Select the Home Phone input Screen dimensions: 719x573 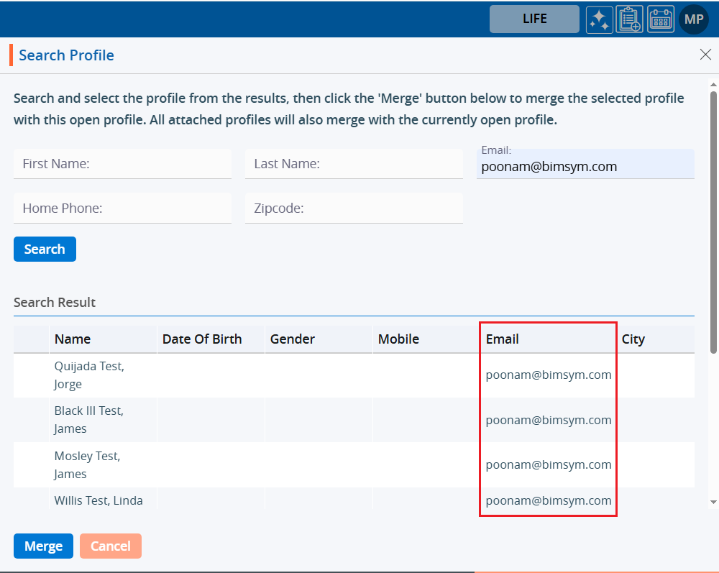coord(122,208)
